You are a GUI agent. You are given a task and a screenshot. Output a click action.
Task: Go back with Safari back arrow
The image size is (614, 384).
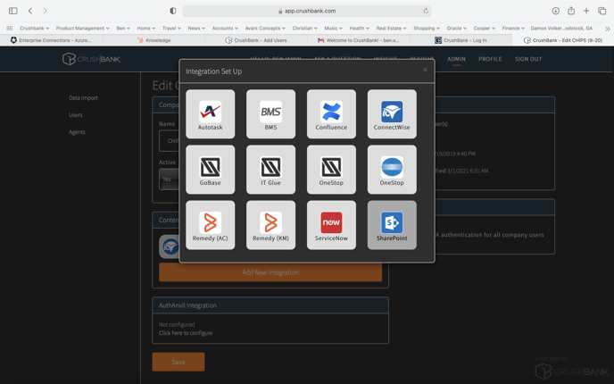pos(30,11)
